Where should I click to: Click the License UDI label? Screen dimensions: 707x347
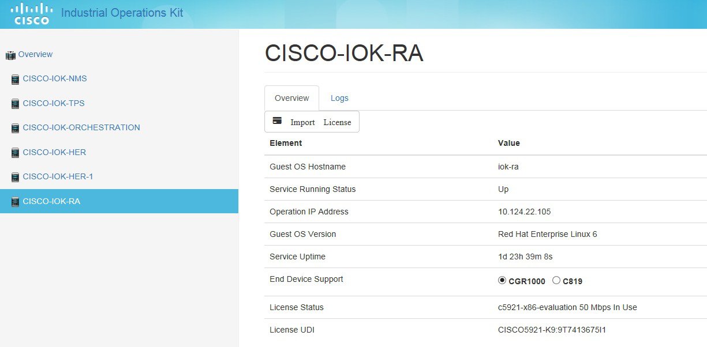[292, 330]
